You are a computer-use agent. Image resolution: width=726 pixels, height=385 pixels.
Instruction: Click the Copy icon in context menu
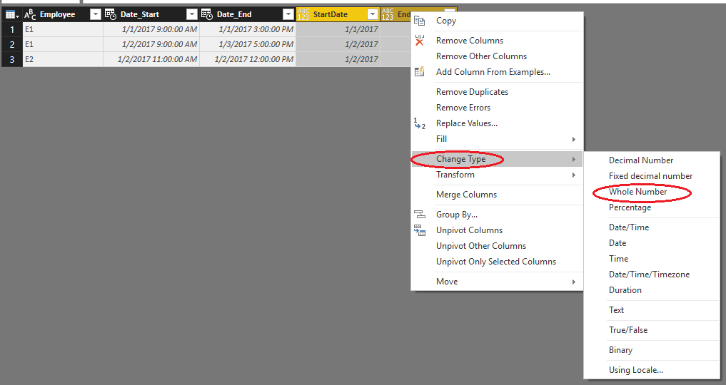click(x=420, y=21)
